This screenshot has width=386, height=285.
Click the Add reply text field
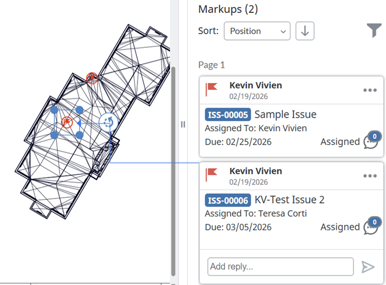[x=280, y=267]
